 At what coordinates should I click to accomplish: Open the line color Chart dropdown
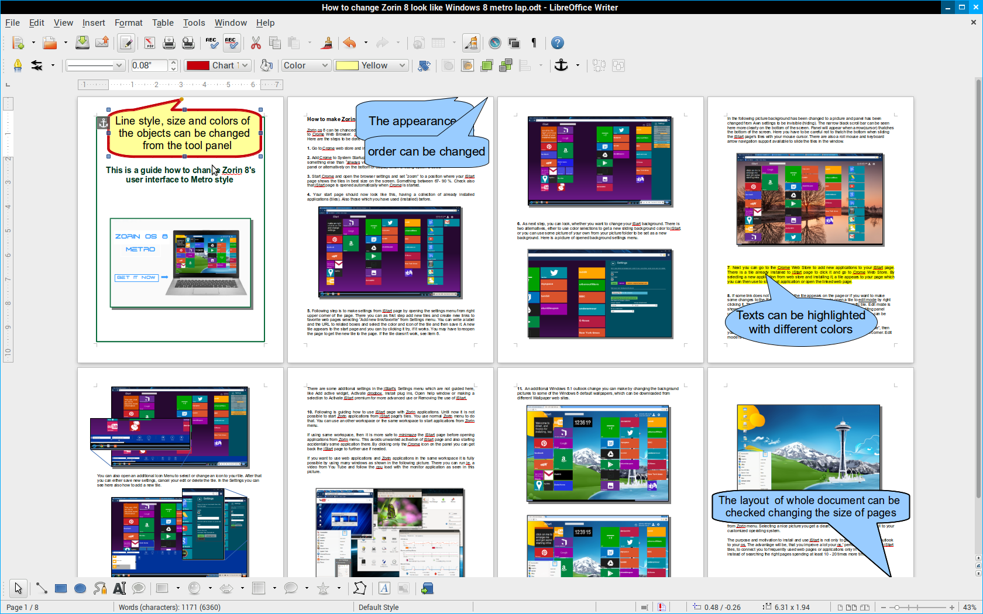[x=245, y=65]
